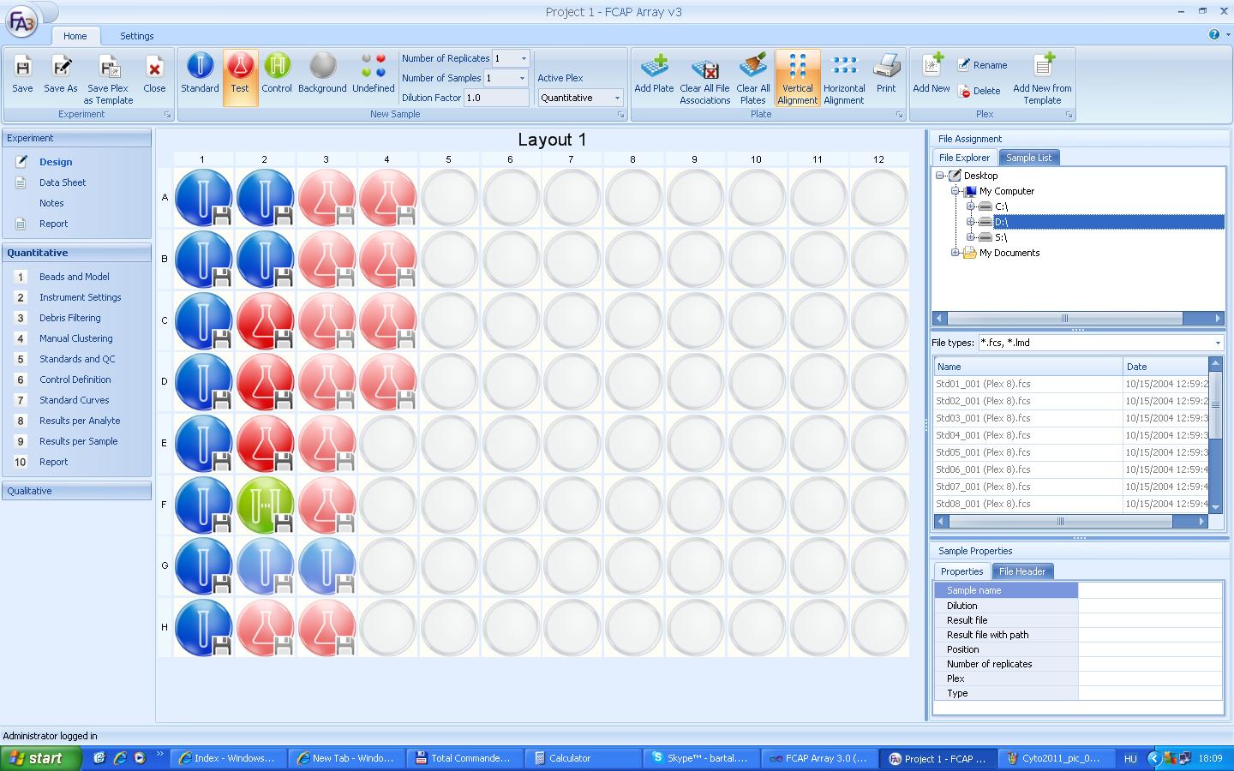
Task: Switch to the Settings ribbon tab
Action: pyautogui.click(x=137, y=36)
